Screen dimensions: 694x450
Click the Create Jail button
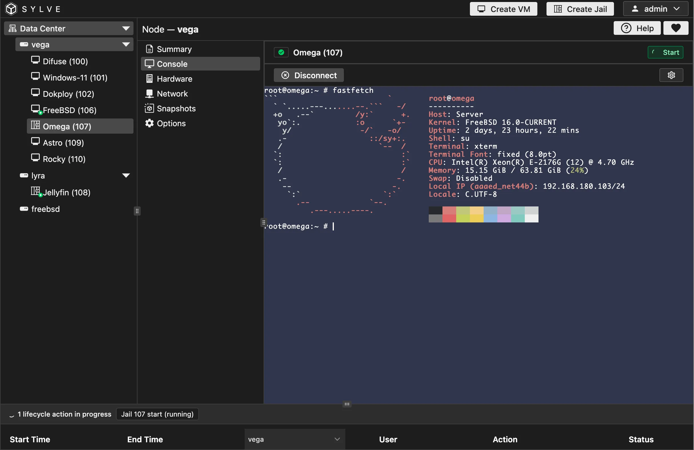click(x=580, y=9)
